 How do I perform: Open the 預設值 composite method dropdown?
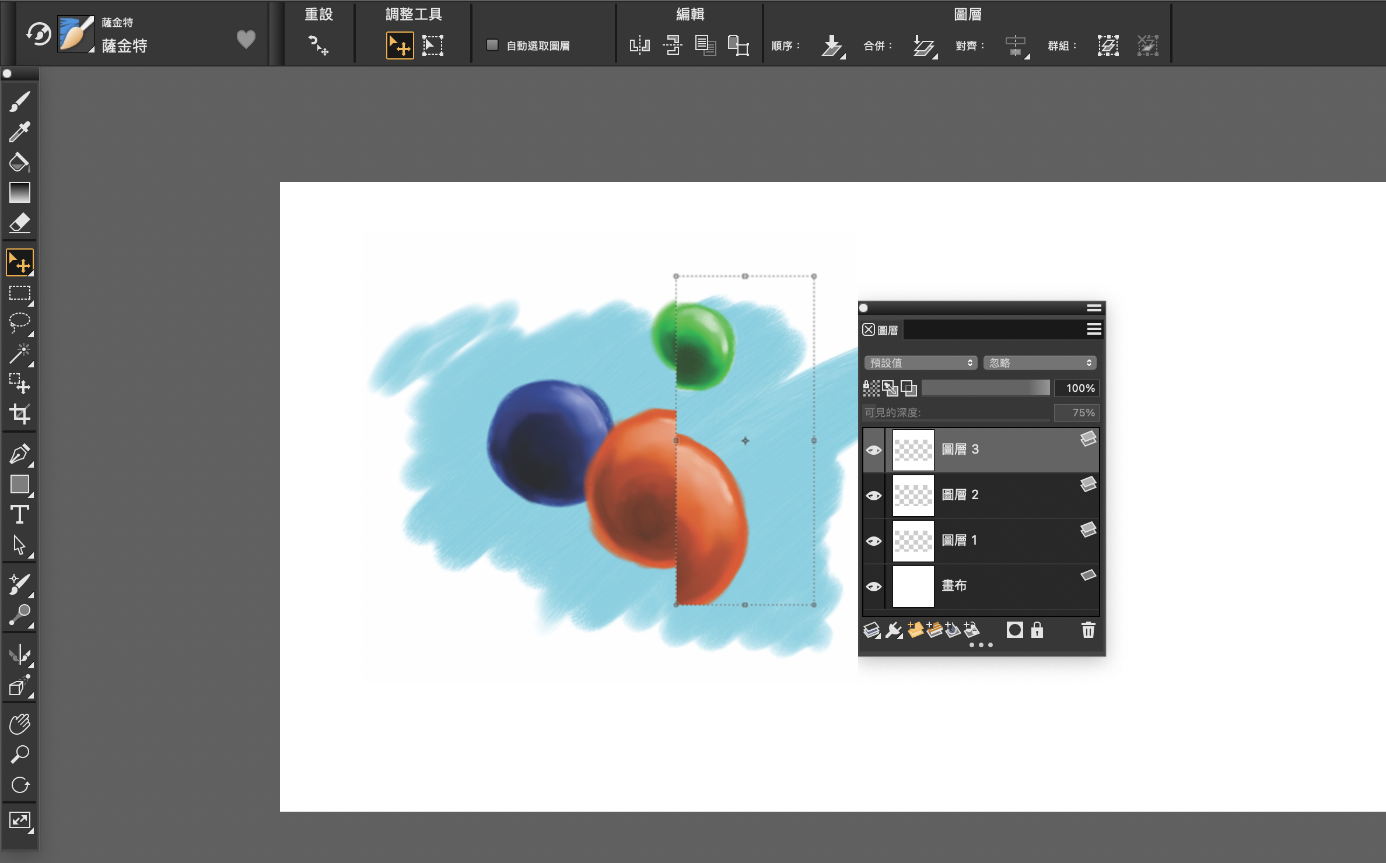[x=921, y=363]
